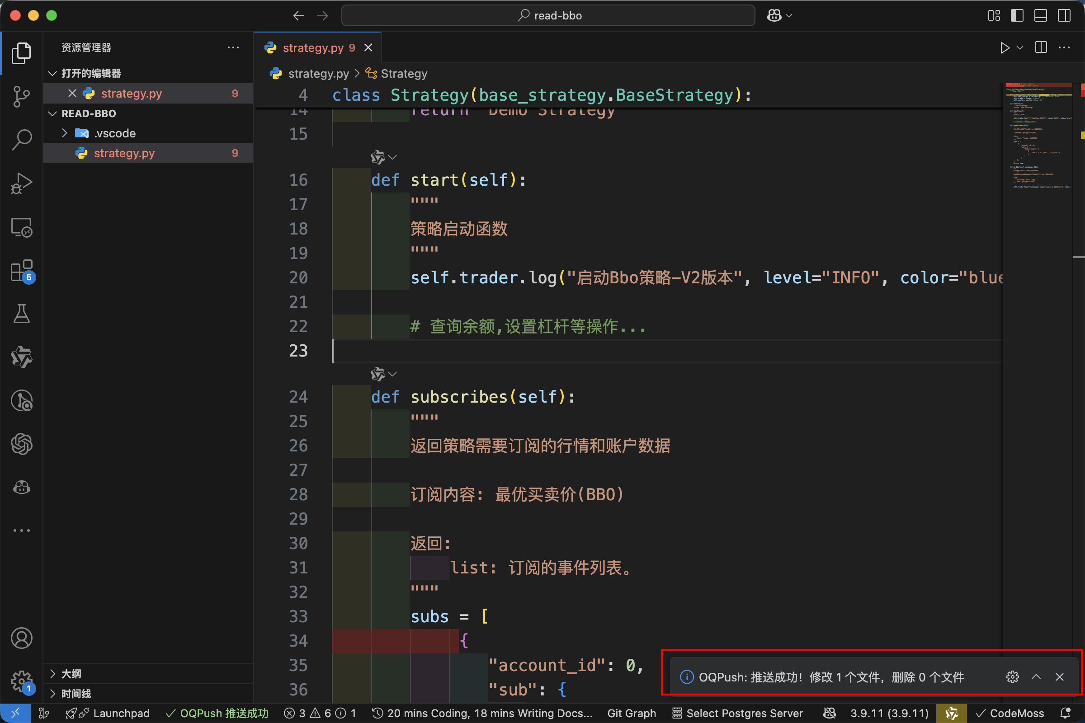This screenshot has width=1085, height=723.
Task: Open the ChatGPT sidebar icon
Action: pos(21,444)
